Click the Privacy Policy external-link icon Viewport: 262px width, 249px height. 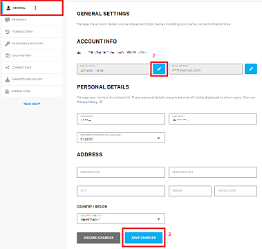point(101,102)
